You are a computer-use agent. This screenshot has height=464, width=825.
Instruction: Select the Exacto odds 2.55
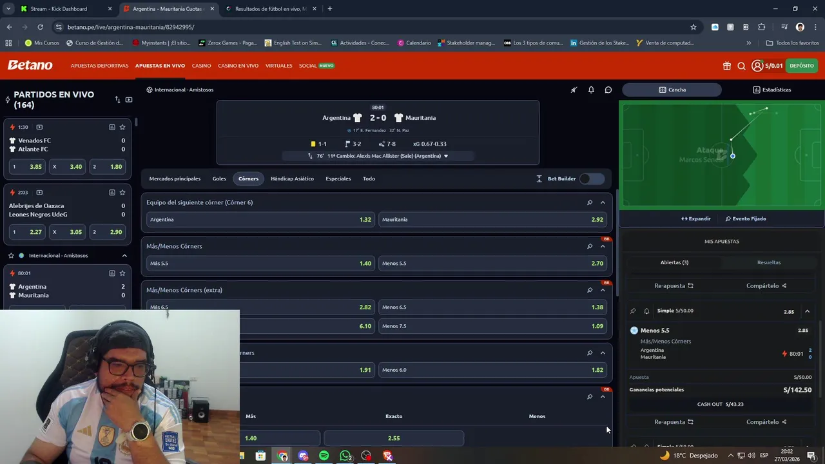click(394, 438)
